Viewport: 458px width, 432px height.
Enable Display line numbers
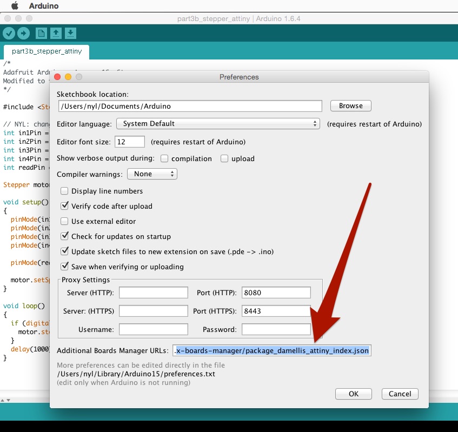point(64,191)
